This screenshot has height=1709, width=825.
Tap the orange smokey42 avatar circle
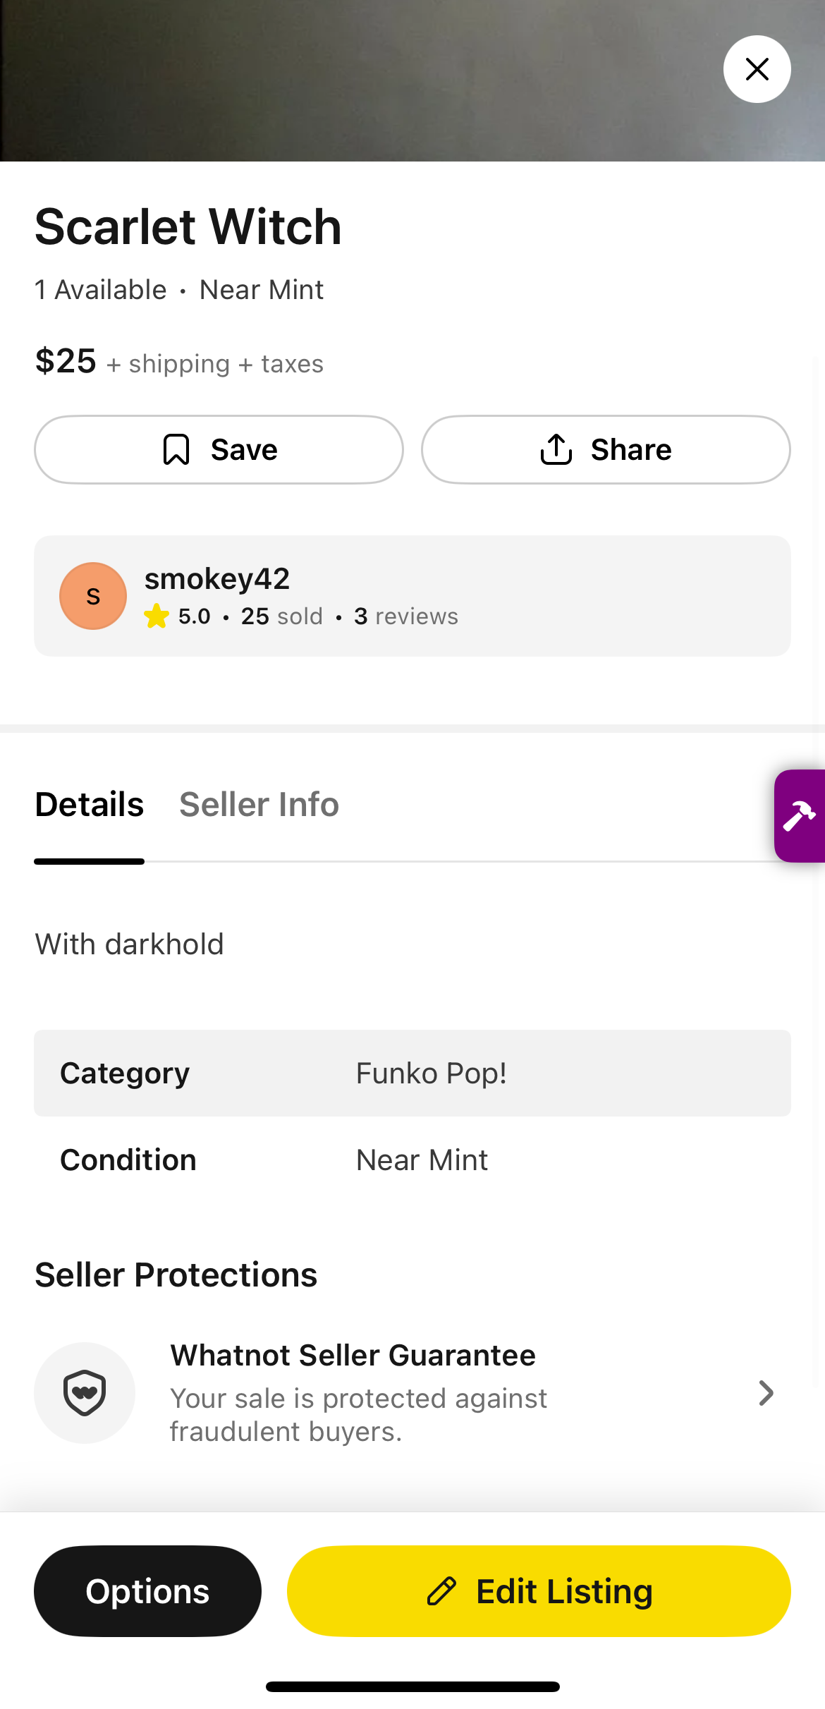(x=93, y=596)
